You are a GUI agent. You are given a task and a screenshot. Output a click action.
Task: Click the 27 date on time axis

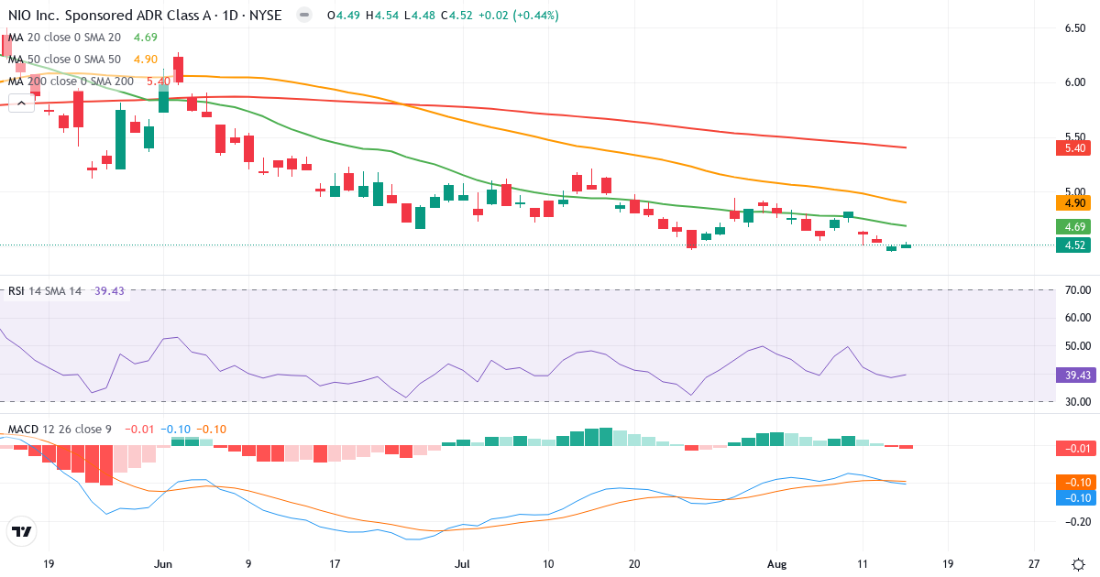coord(1034,563)
